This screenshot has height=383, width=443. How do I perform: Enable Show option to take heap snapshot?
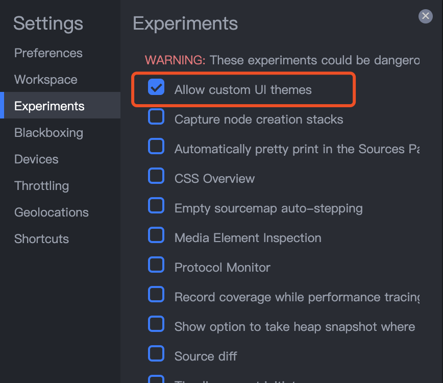156,324
